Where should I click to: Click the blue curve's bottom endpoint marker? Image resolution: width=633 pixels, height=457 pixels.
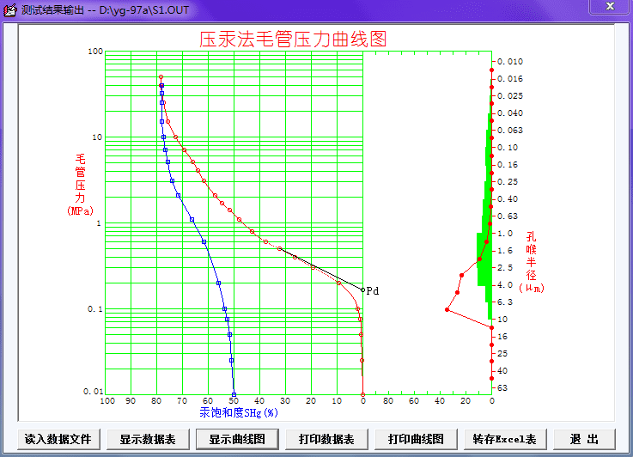234,395
